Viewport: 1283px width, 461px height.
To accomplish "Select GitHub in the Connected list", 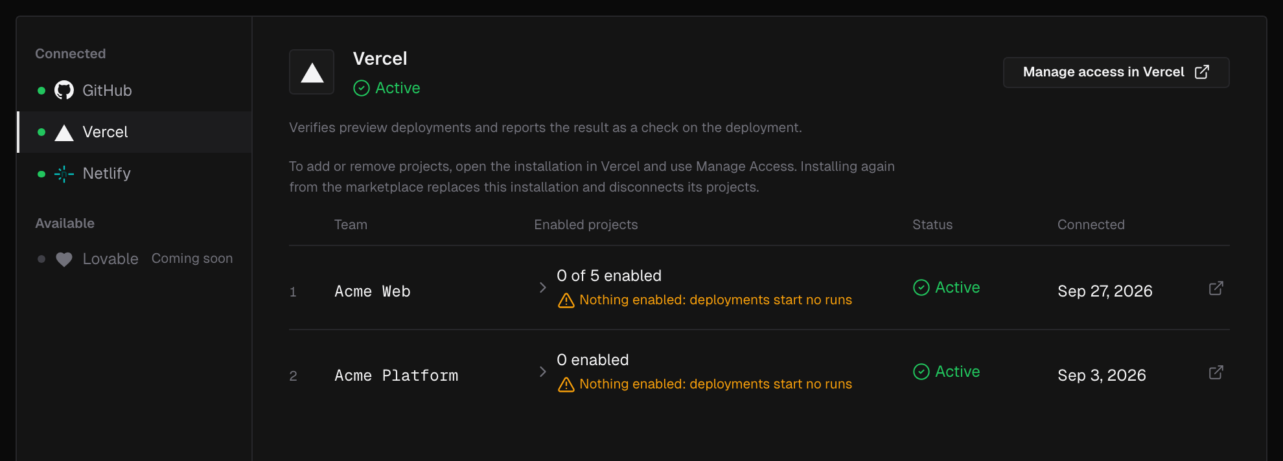I will (135, 91).
